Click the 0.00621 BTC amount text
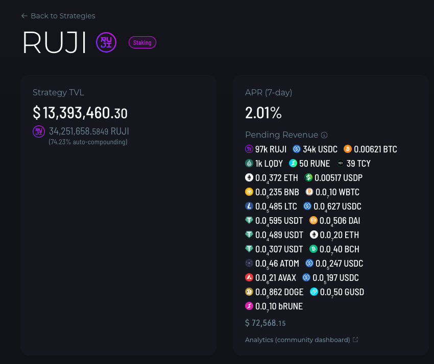Viewport: 434px width, 364px height. (375, 149)
